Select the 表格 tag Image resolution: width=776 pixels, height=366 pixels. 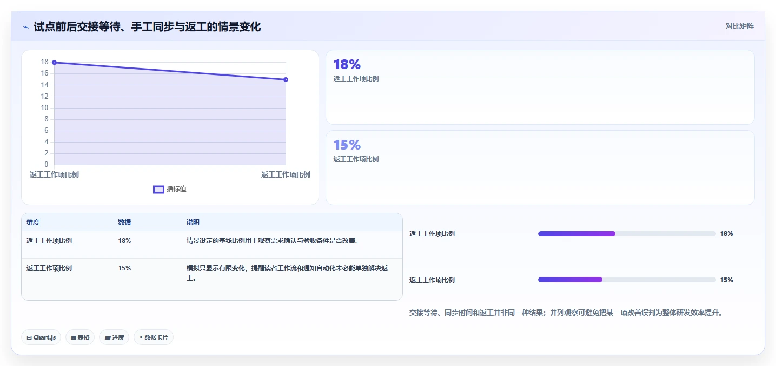point(80,337)
